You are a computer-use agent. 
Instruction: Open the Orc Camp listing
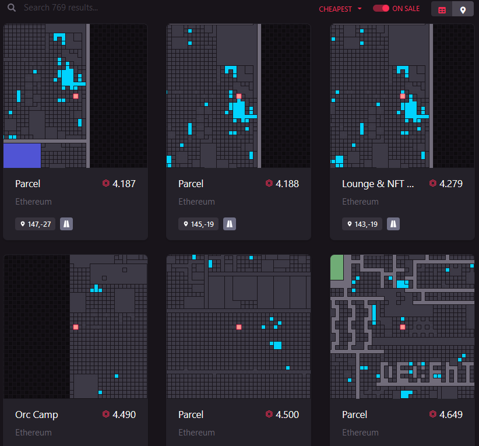point(37,415)
